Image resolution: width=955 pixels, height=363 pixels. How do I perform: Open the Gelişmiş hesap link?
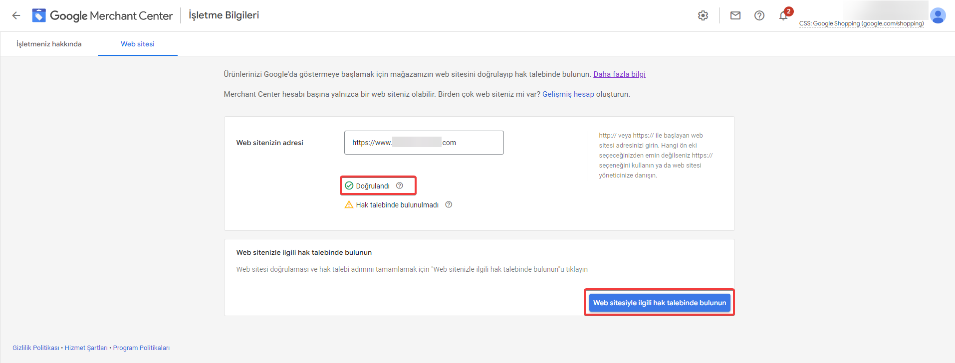pyautogui.click(x=568, y=94)
